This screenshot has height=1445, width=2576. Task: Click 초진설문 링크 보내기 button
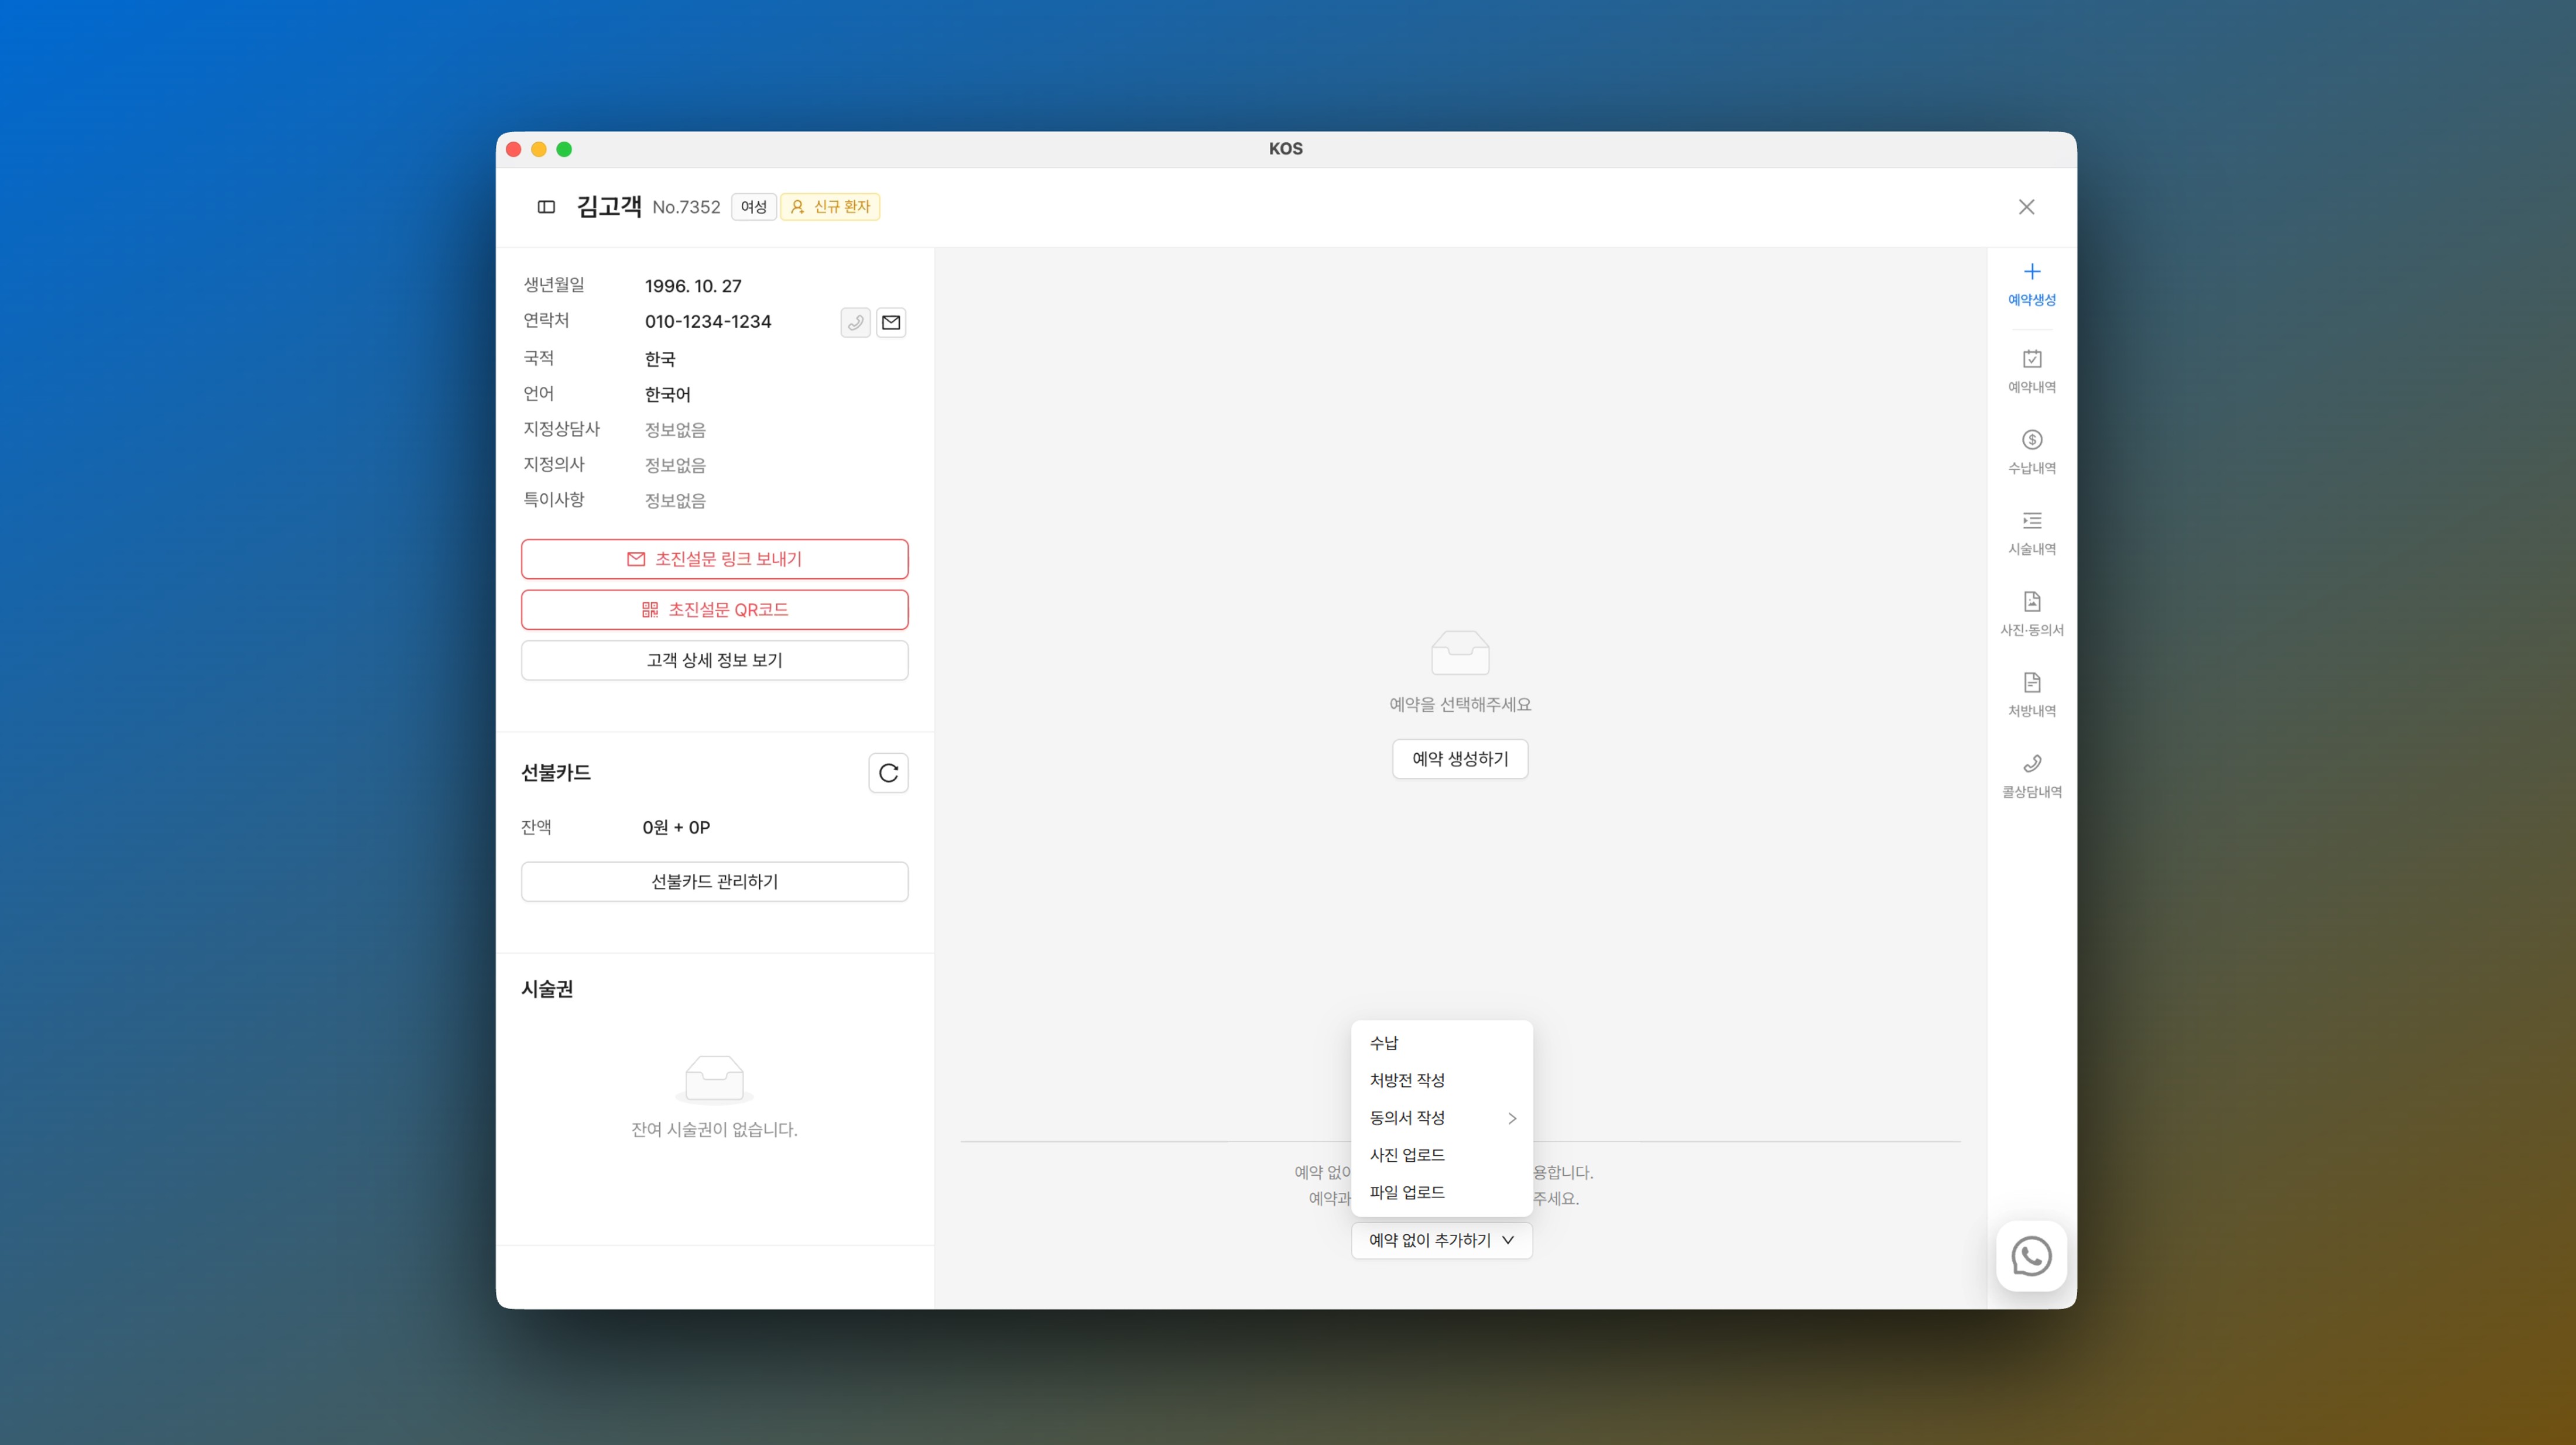tap(714, 559)
